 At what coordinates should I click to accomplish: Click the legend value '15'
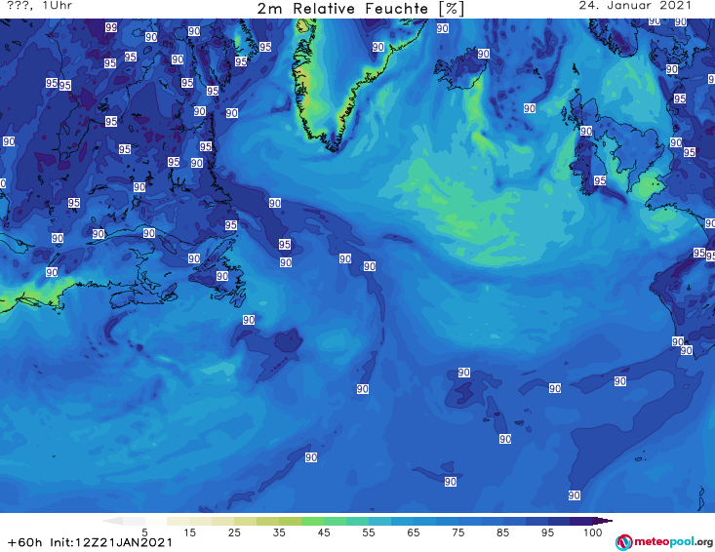(189, 532)
